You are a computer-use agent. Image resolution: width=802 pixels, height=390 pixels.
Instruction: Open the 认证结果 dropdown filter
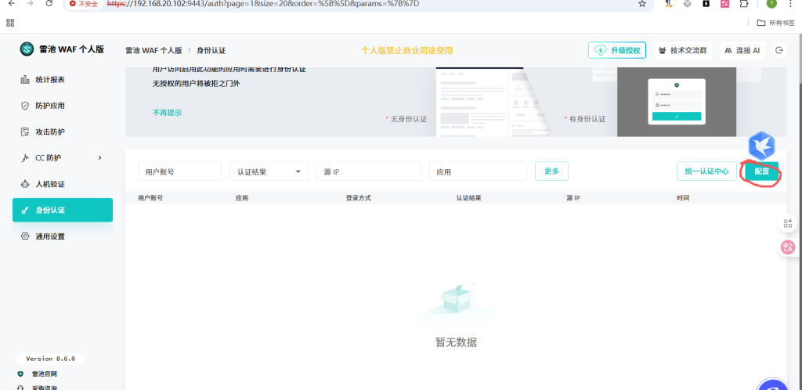click(268, 172)
